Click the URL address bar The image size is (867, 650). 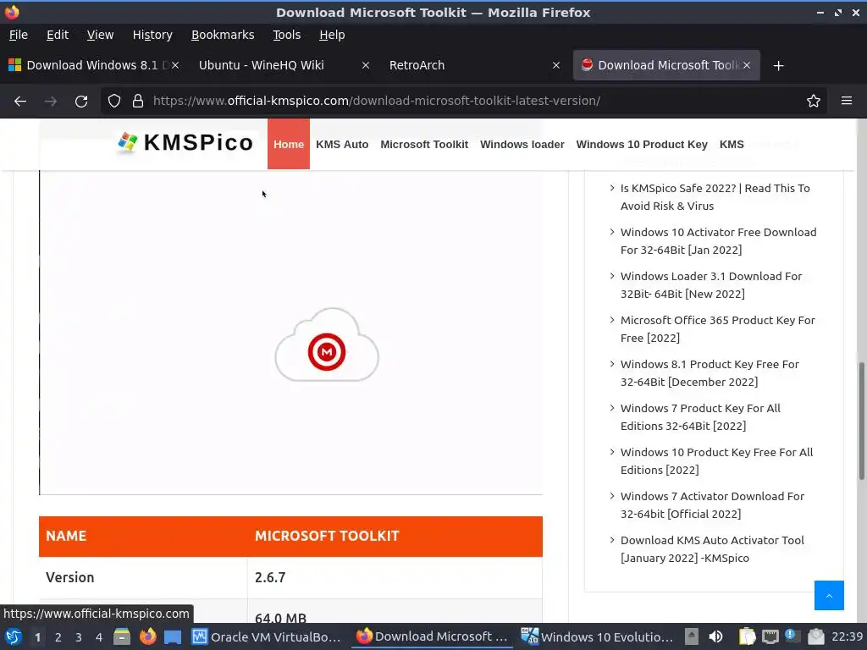pyautogui.click(x=465, y=102)
